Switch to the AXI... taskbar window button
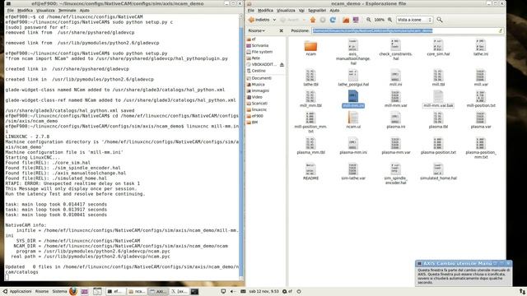Image resolution: width=527 pixels, height=296 pixels. pos(158,291)
